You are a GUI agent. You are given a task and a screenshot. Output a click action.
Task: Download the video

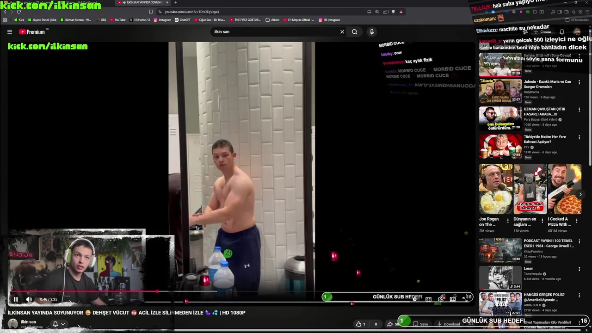pyautogui.click(x=449, y=324)
